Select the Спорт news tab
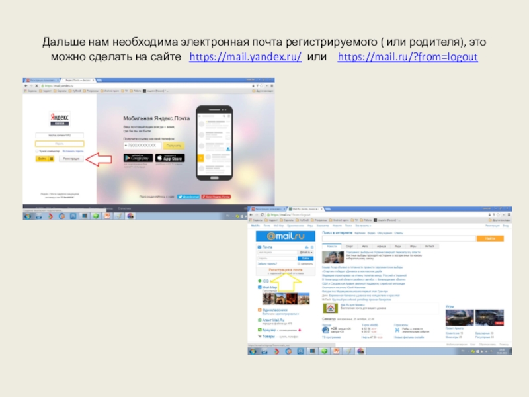 [348, 245]
